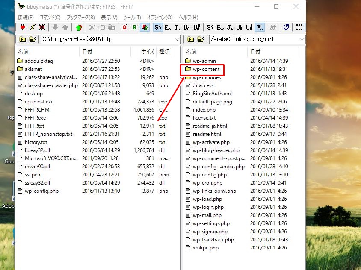
Task: Select the local wp-config.php file
Action: [38, 191]
